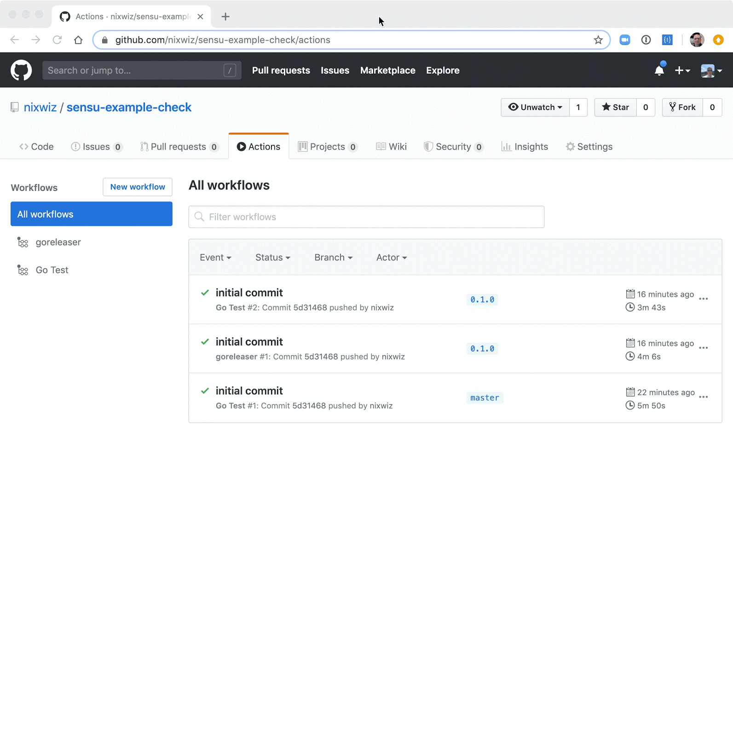This screenshot has width=733, height=736.
Task: Click the browser back arrow
Action: pyautogui.click(x=15, y=40)
